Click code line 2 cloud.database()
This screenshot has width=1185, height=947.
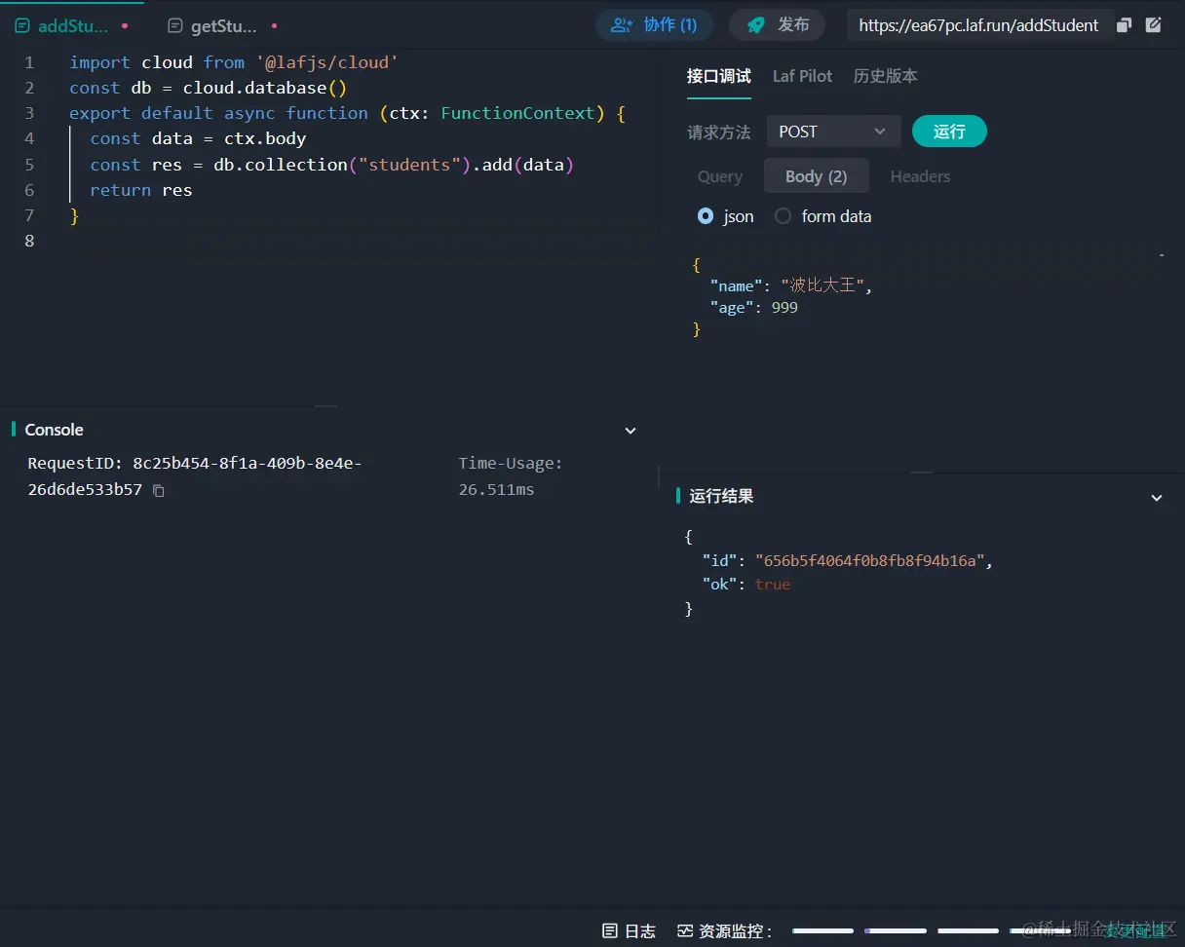209,88
